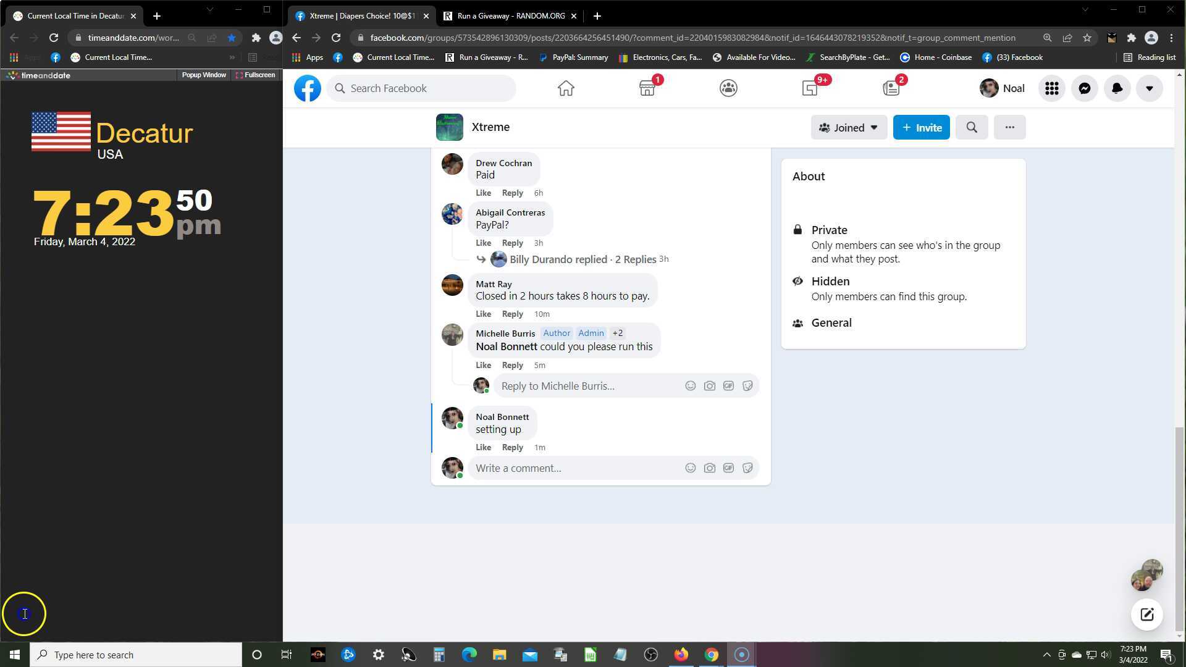Toggle Fullscreen on timeanddate clock
1186x667 pixels.
click(x=255, y=75)
